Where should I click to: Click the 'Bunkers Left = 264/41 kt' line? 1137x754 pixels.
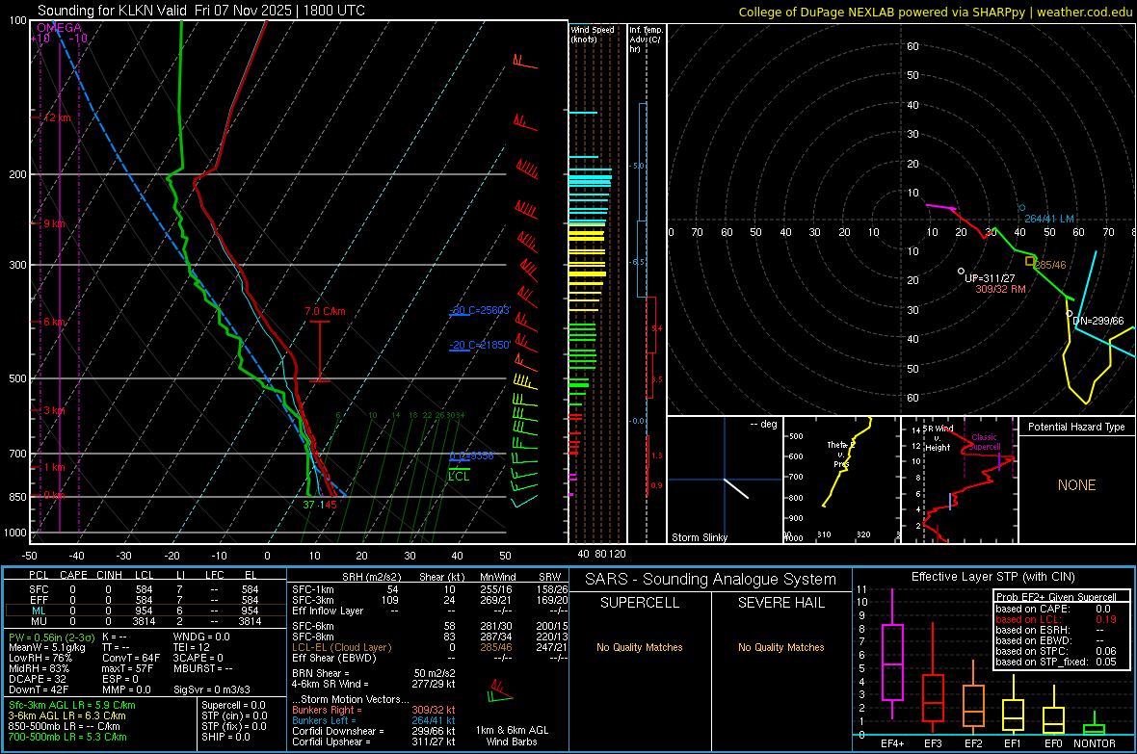coord(374,720)
